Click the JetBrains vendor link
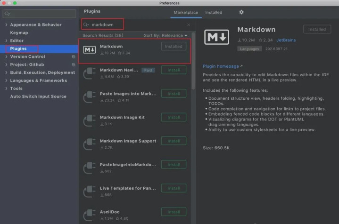This screenshot has width=339, height=224. 286,40
